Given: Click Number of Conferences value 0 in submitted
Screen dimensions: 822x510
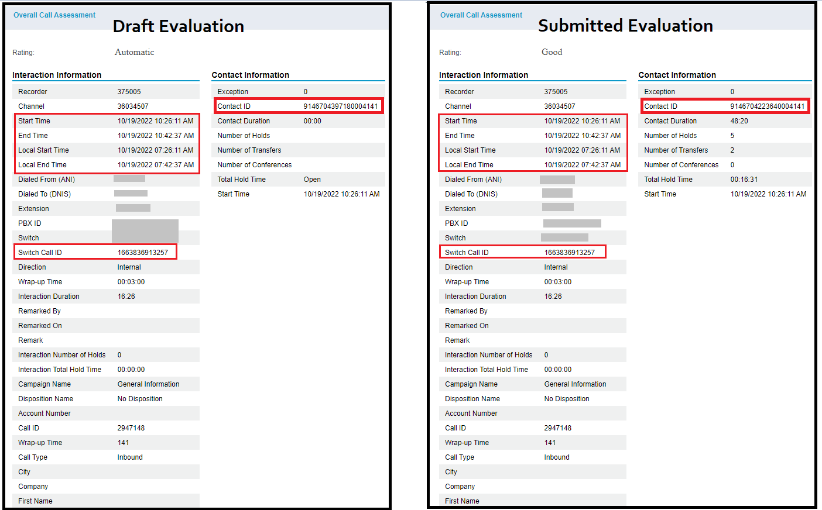Looking at the screenshot, I should point(732,165).
